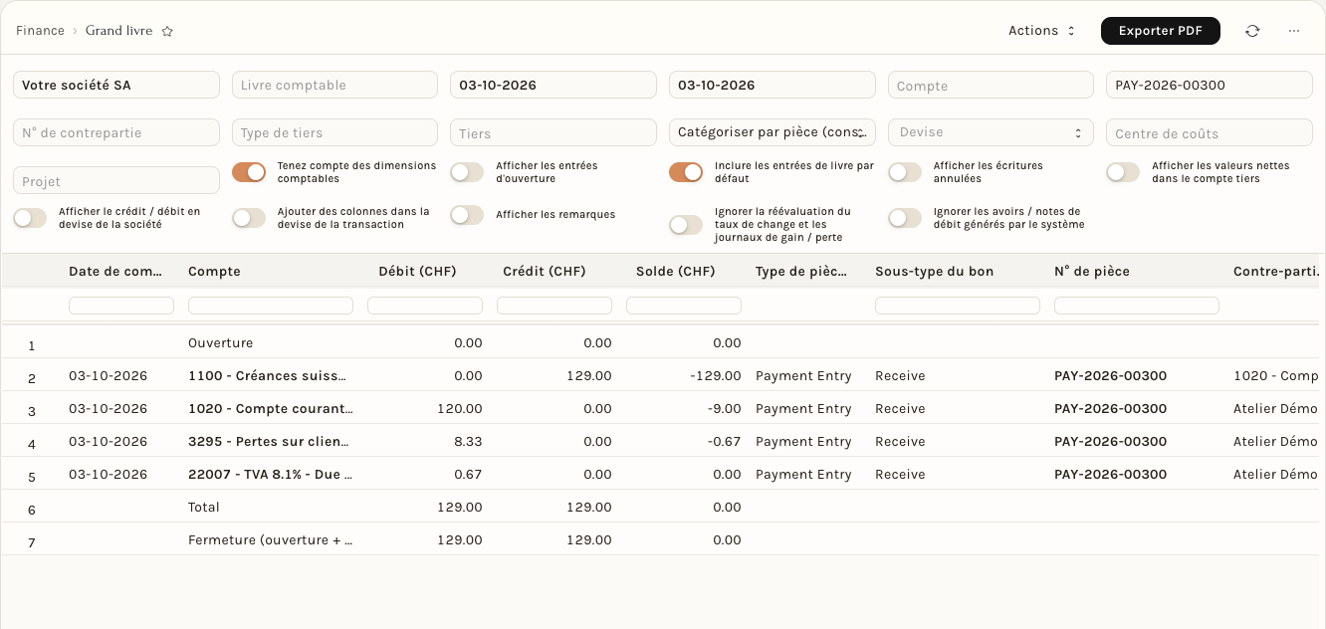
Task: Click the 'N° de contrepartie' field
Action: pos(116,132)
